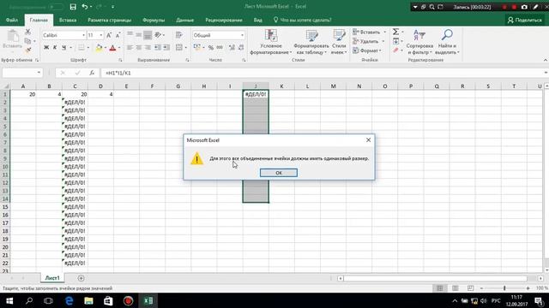
Task: Open the cell borders dropdown
Action: point(87,48)
